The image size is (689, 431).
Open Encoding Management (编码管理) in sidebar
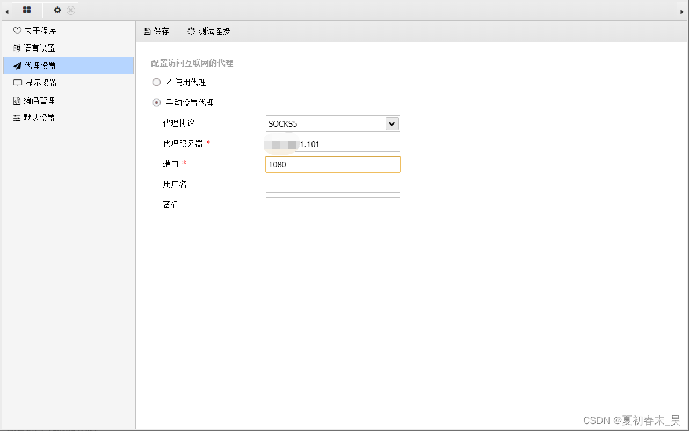[x=68, y=100]
